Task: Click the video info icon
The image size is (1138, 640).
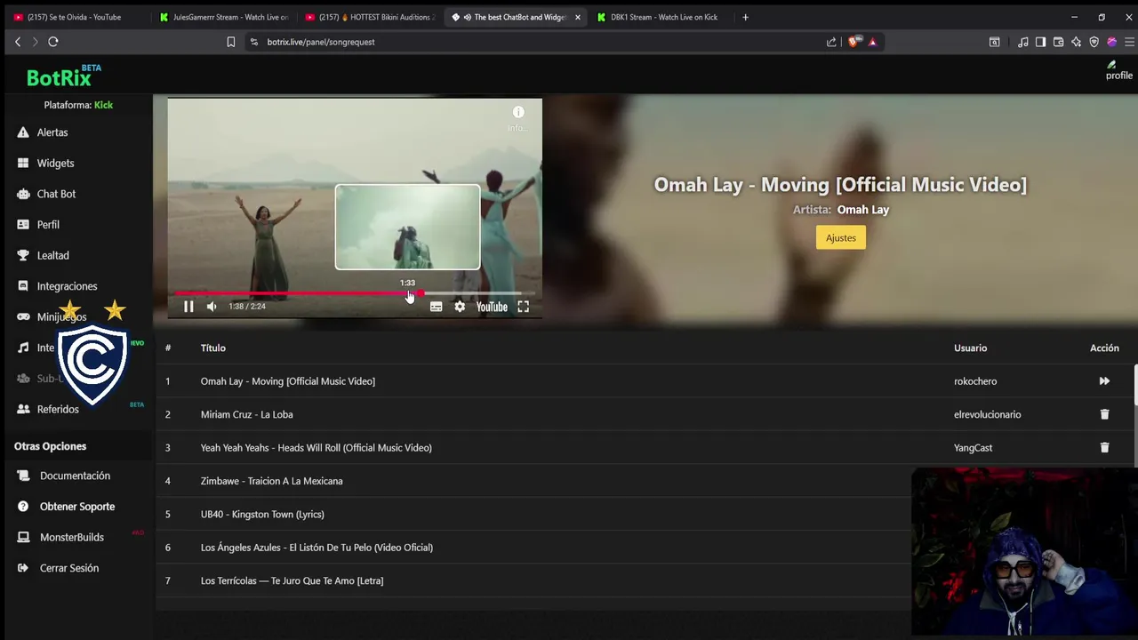Action: [x=518, y=112]
